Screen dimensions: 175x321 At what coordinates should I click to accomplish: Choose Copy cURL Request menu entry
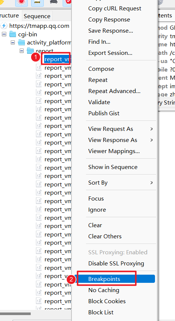(115, 9)
